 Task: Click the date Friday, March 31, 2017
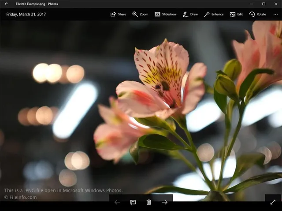coord(26,14)
